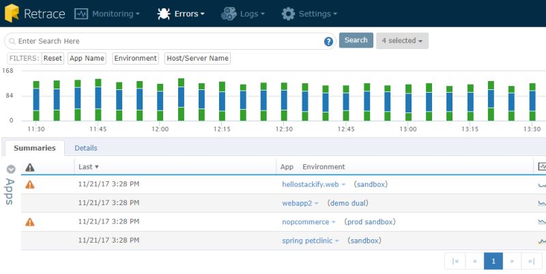
Task: Click the magnifier icon in search box
Action: tap(12, 42)
